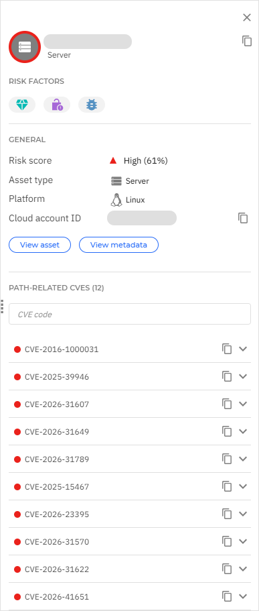259x611 pixels.
Task: Click the red severity dot for CVE-2026-41651
Action: (x=17, y=597)
